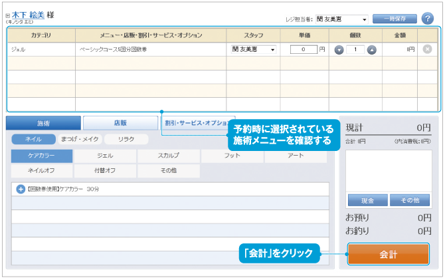Switch to the 施術 tab
The height and width of the screenshot is (278, 445).
point(43,123)
